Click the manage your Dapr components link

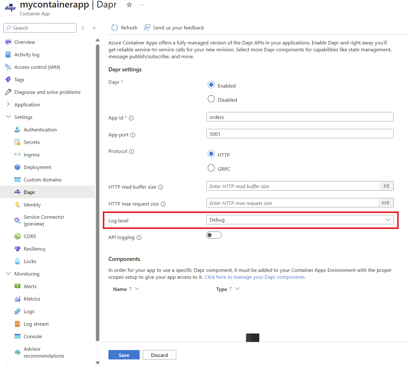(x=255, y=277)
